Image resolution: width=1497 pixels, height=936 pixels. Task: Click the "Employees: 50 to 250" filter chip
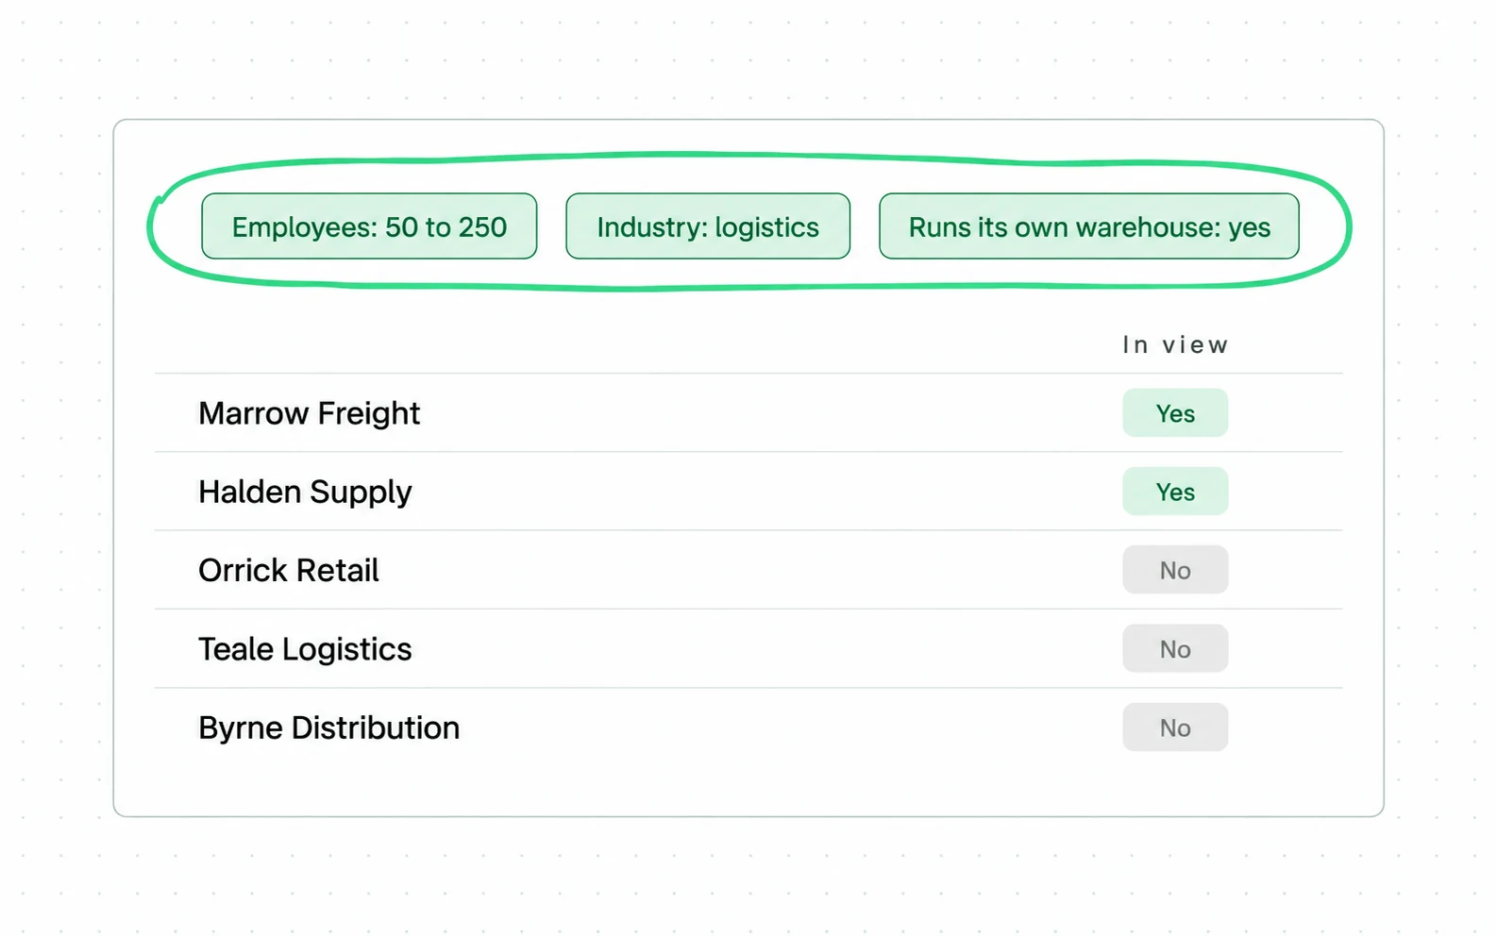369,226
